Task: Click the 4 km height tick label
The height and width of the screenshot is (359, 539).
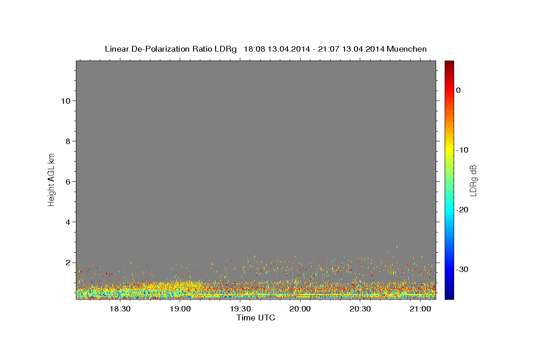Action: coord(68,222)
